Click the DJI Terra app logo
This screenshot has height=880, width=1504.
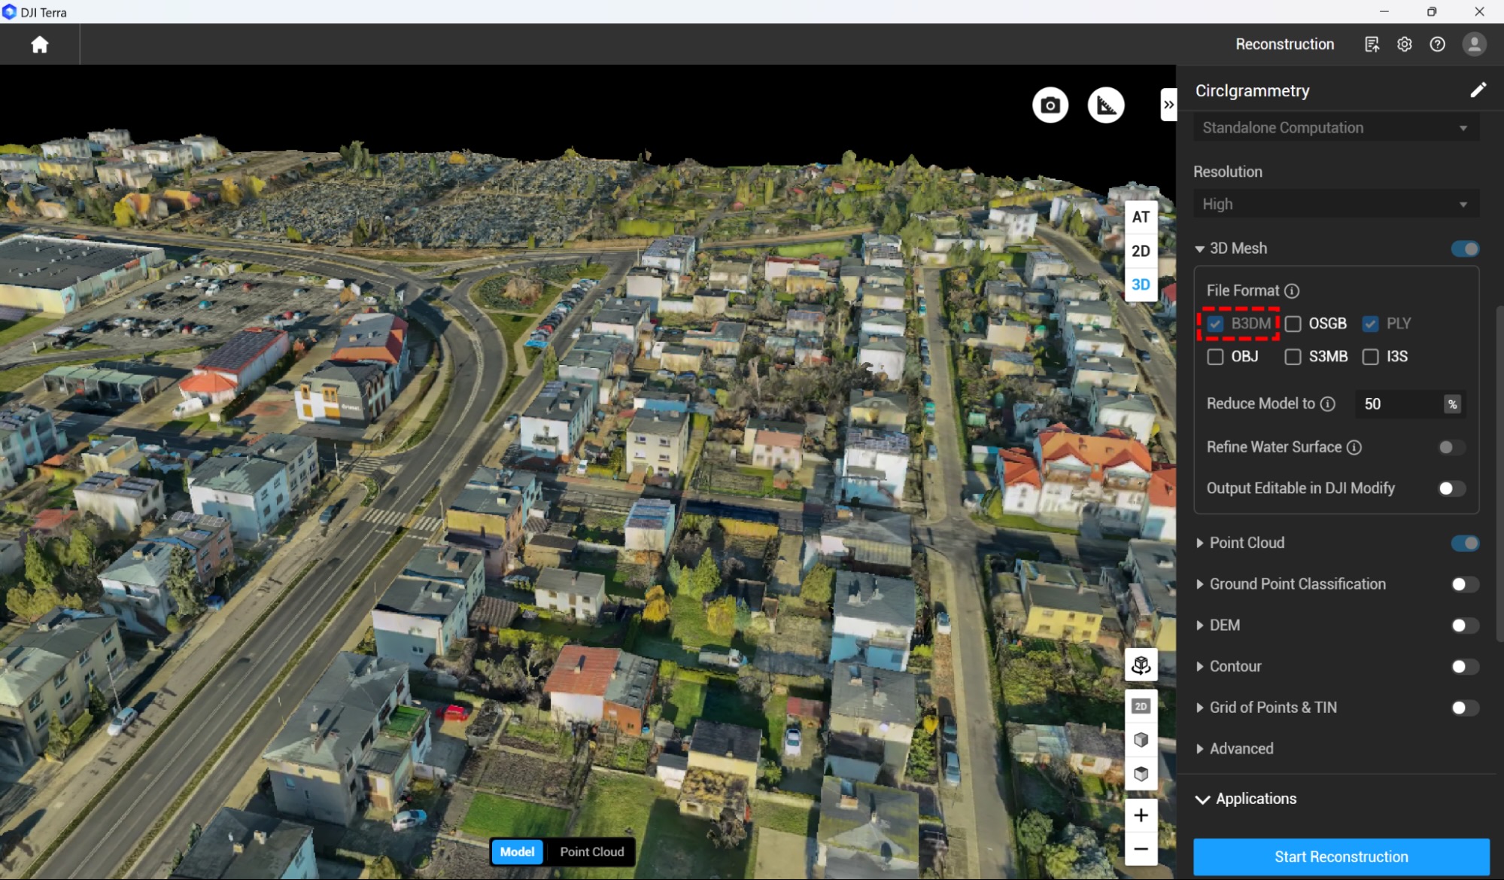pyautogui.click(x=9, y=12)
